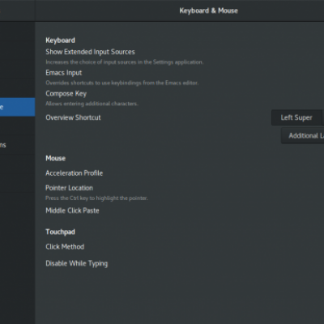Click the "Press the Ctrl key" hint text

tap(96, 198)
